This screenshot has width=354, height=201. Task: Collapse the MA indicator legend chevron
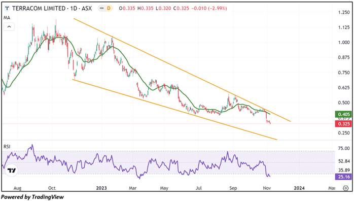click(9, 27)
